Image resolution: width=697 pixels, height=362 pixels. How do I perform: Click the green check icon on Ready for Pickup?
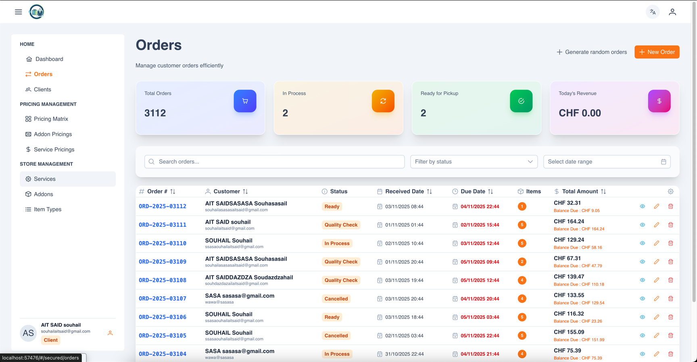click(x=521, y=101)
